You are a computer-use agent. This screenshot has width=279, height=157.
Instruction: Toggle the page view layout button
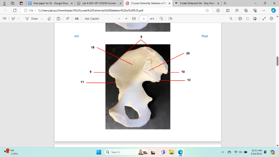coord(170,19)
